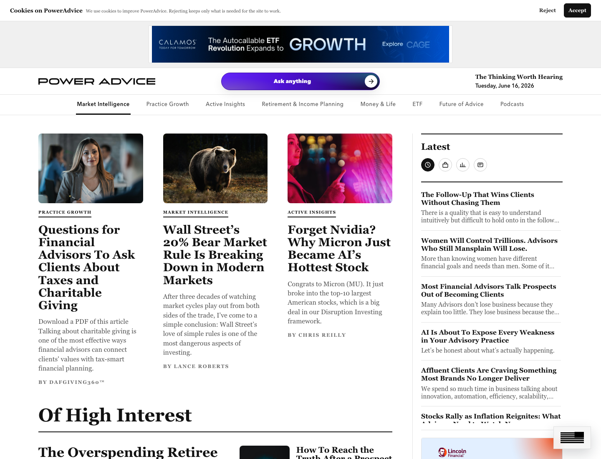Open the Lincoln Financial advertisement logo

[x=452, y=452]
